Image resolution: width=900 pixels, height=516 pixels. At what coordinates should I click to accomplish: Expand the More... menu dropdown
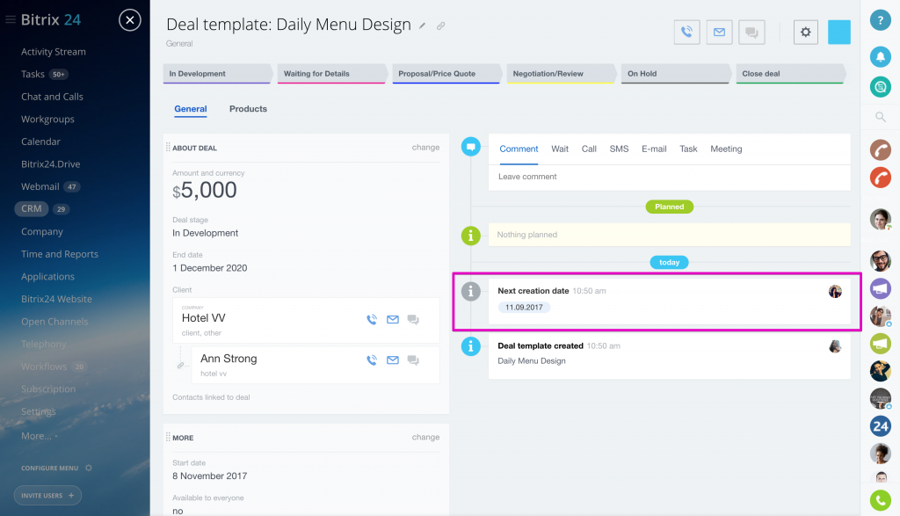[40, 436]
